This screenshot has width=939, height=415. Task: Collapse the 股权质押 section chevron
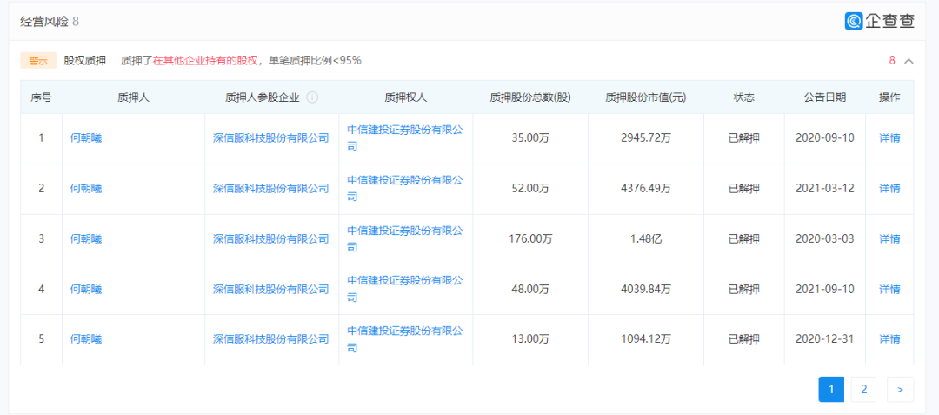[909, 61]
